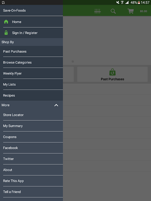
Task: Collapse the More section chevron
Action: tap(56, 105)
